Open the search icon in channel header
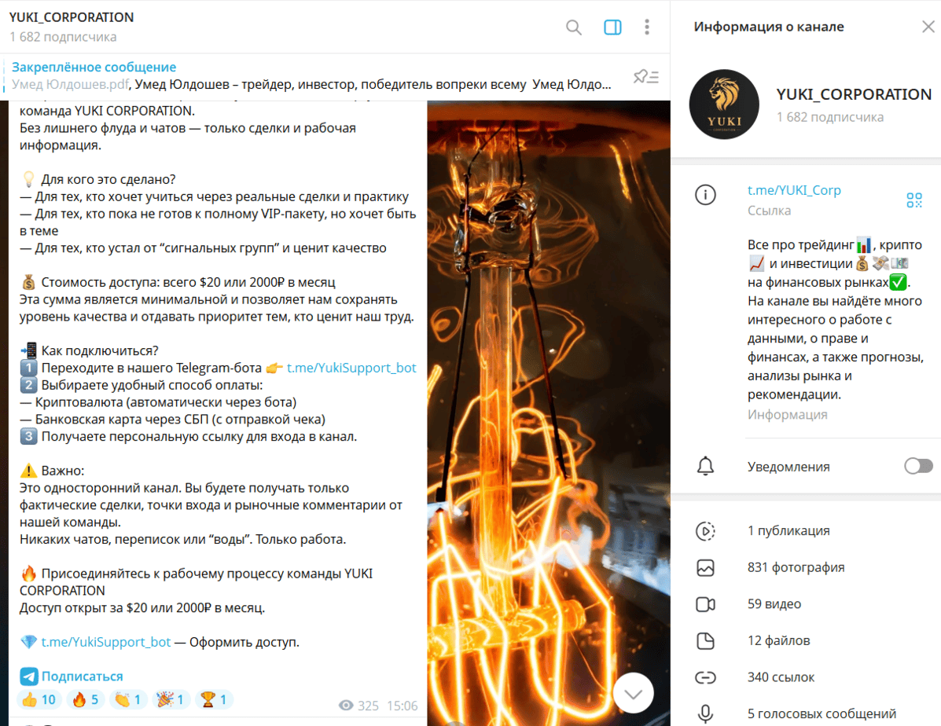941x726 pixels. (x=574, y=27)
